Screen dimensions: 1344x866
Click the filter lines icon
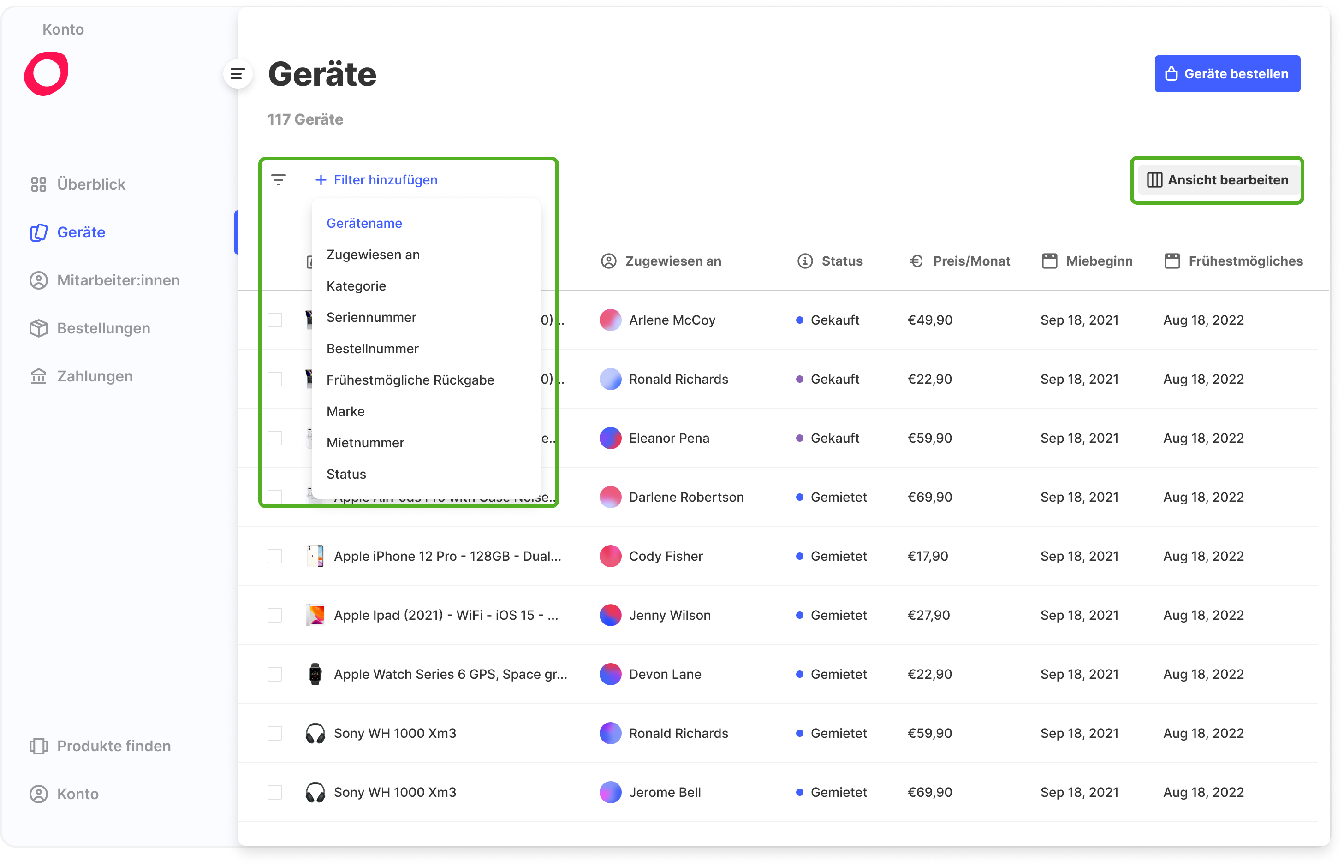(x=279, y=180)
